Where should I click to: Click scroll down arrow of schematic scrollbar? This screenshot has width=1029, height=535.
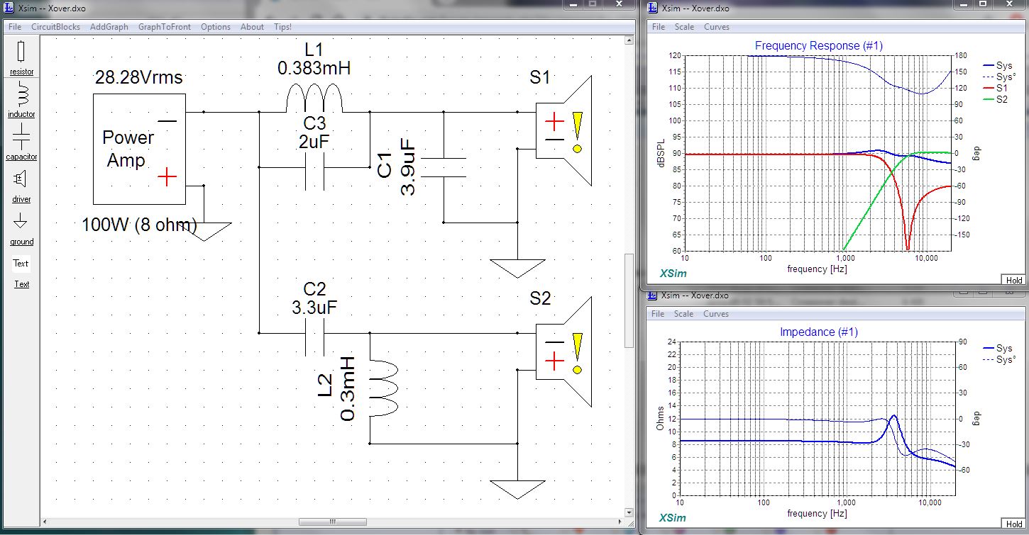(629, 511)
